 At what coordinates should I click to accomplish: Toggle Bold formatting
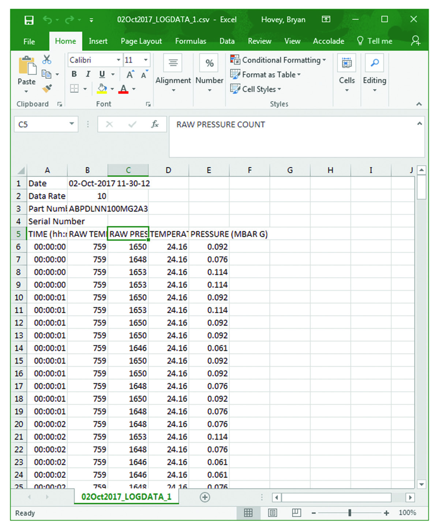(74, 74)
